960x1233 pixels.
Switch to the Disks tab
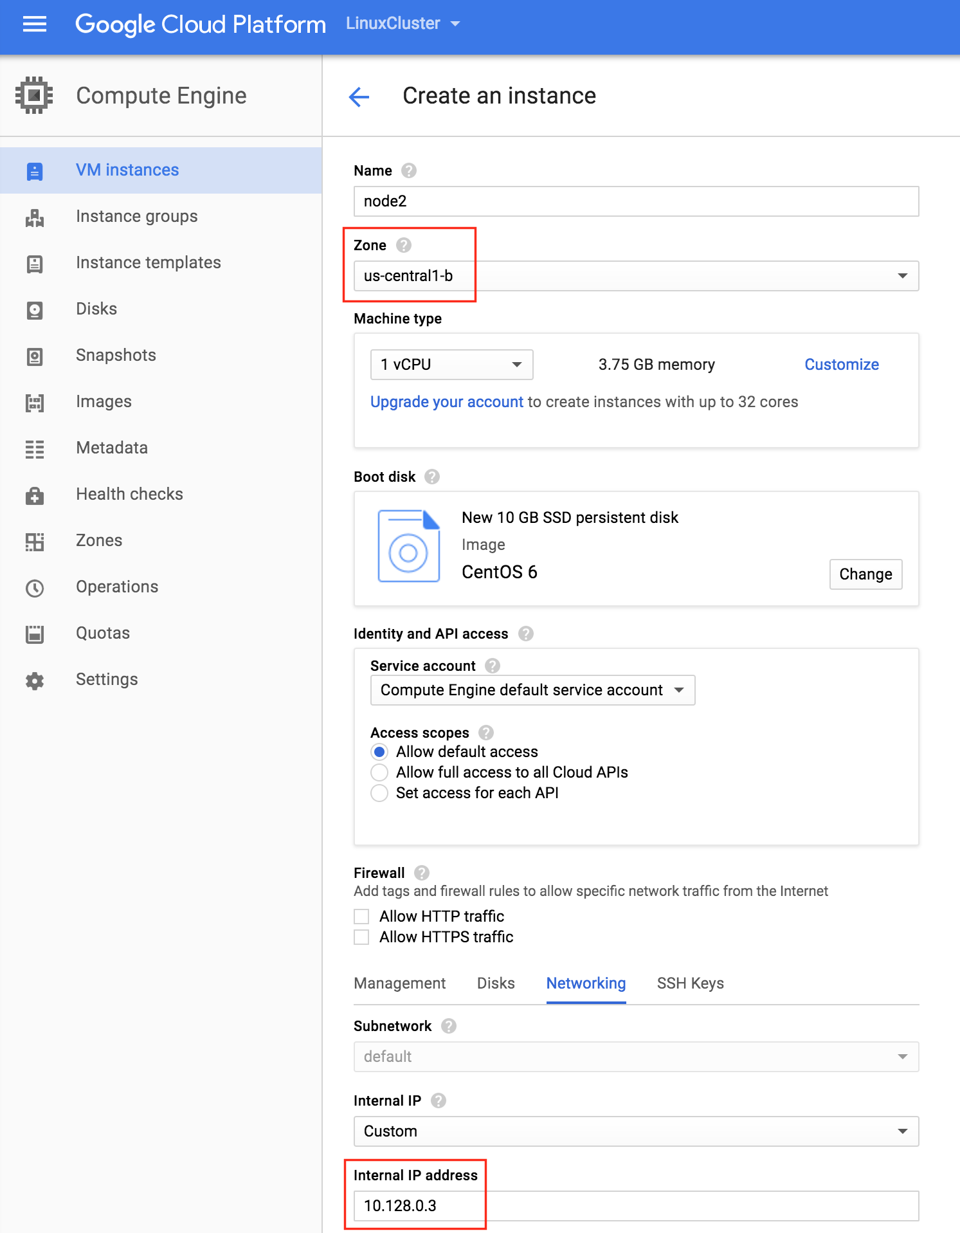tap(496, 983)
